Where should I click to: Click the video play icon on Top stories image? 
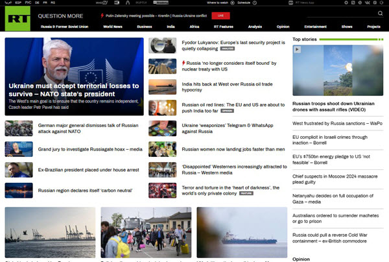297,50
